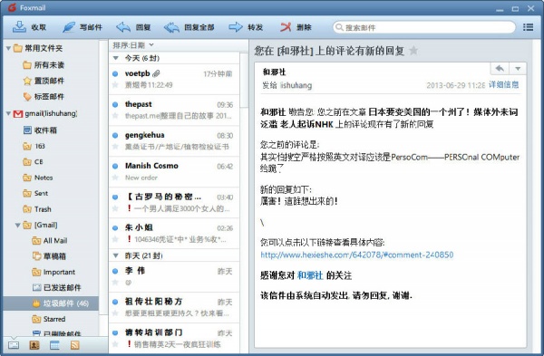Open the 古罗马的秘密 email
The image size is (544, 356).
tap(174, 202)
